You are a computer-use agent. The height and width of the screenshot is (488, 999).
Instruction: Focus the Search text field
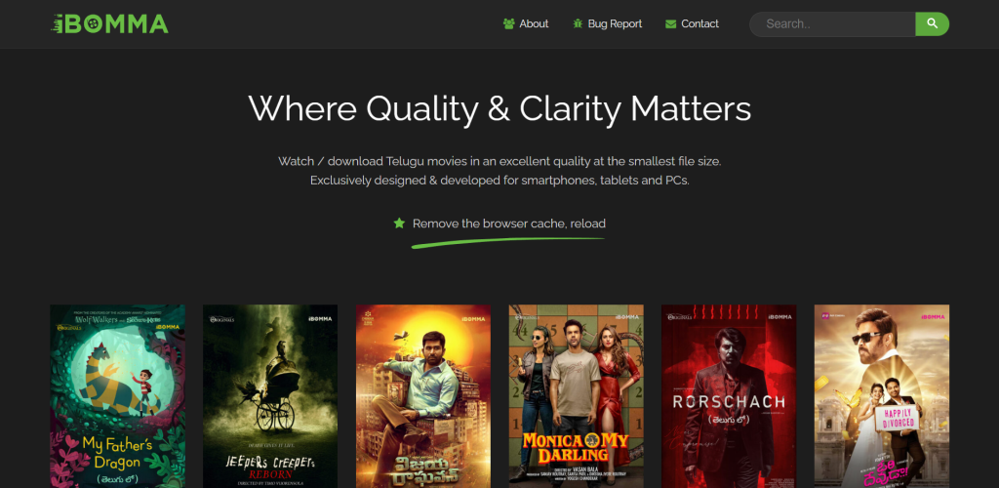(x=832, y=24)
